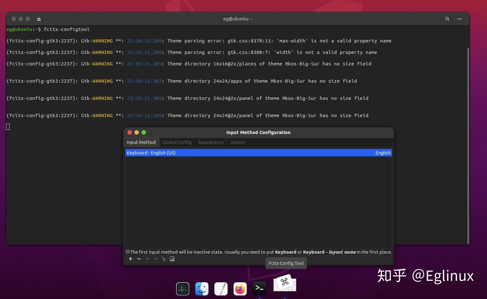Open the search icon in the terminal titlebar

[447, 19]
